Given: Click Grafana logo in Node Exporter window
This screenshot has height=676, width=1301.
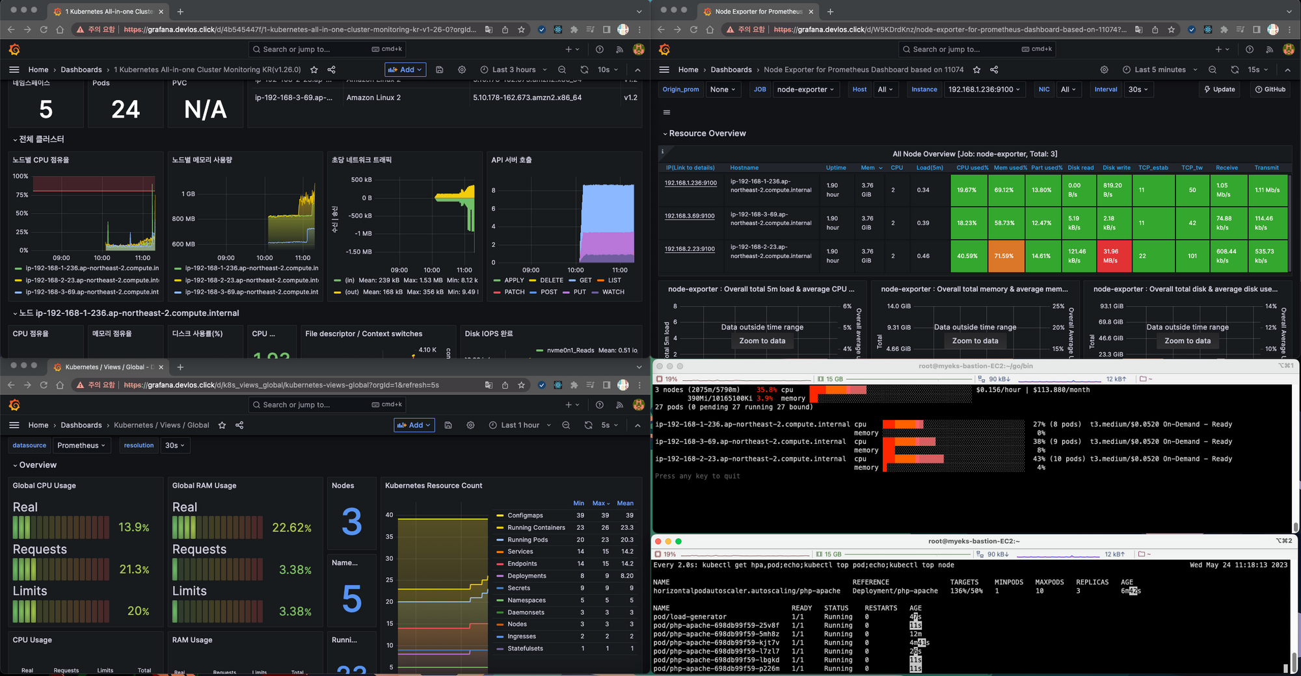Looking at the screenshot, I should tap(664, 49).
